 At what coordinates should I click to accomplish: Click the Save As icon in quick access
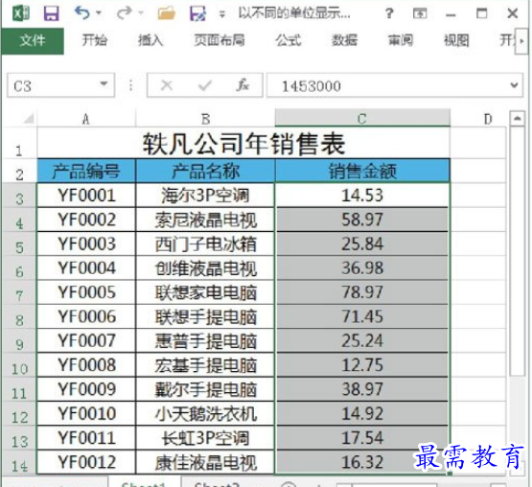tap(197, 13)
